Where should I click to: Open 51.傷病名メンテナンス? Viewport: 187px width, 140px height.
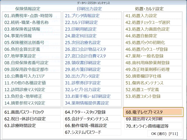click(153, 83)
